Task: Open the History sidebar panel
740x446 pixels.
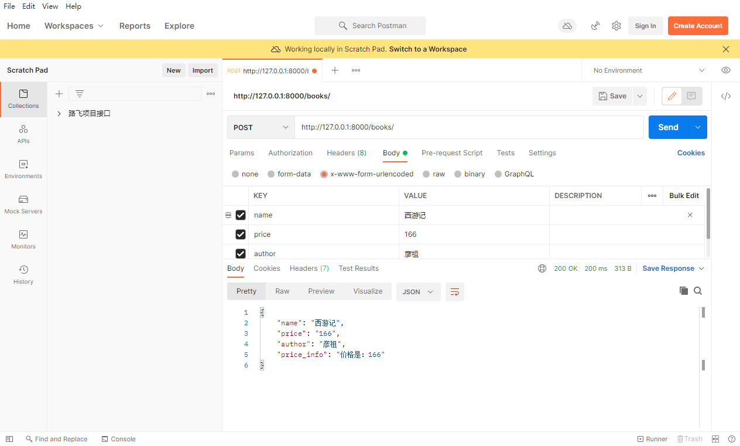Action: pos(23,274)
